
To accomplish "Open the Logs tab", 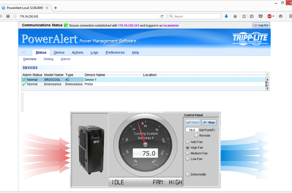I will click(x=94, y=52).
